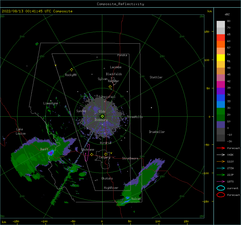Click the white 04DK arrow legend icon
241x225 pixels.
[x=221, y=155]
